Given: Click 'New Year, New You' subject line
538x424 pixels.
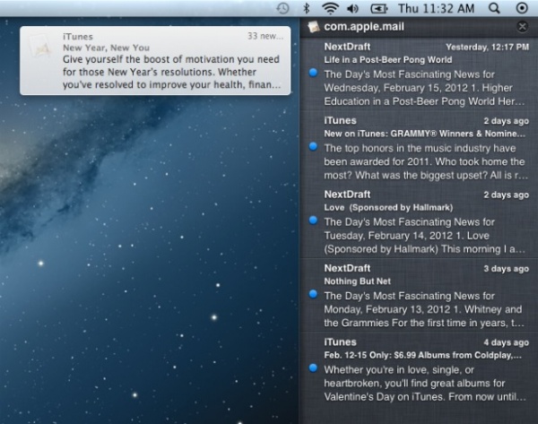Looking at the screenshot, I should (x=106, y=48).
